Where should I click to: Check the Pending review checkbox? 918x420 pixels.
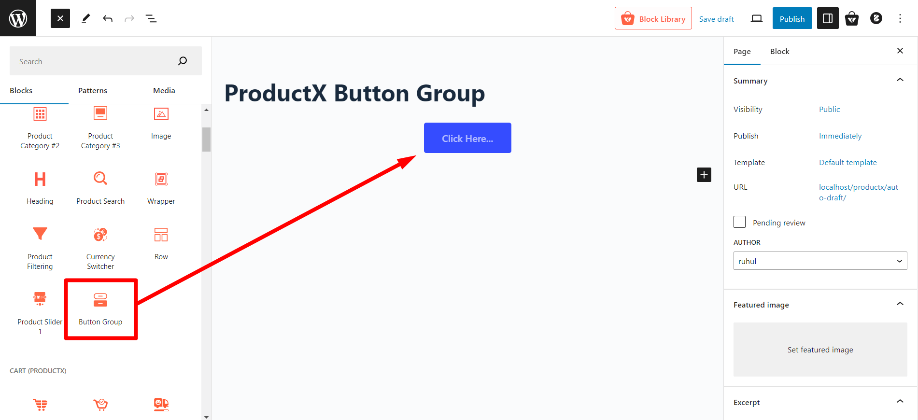(739, 222)
